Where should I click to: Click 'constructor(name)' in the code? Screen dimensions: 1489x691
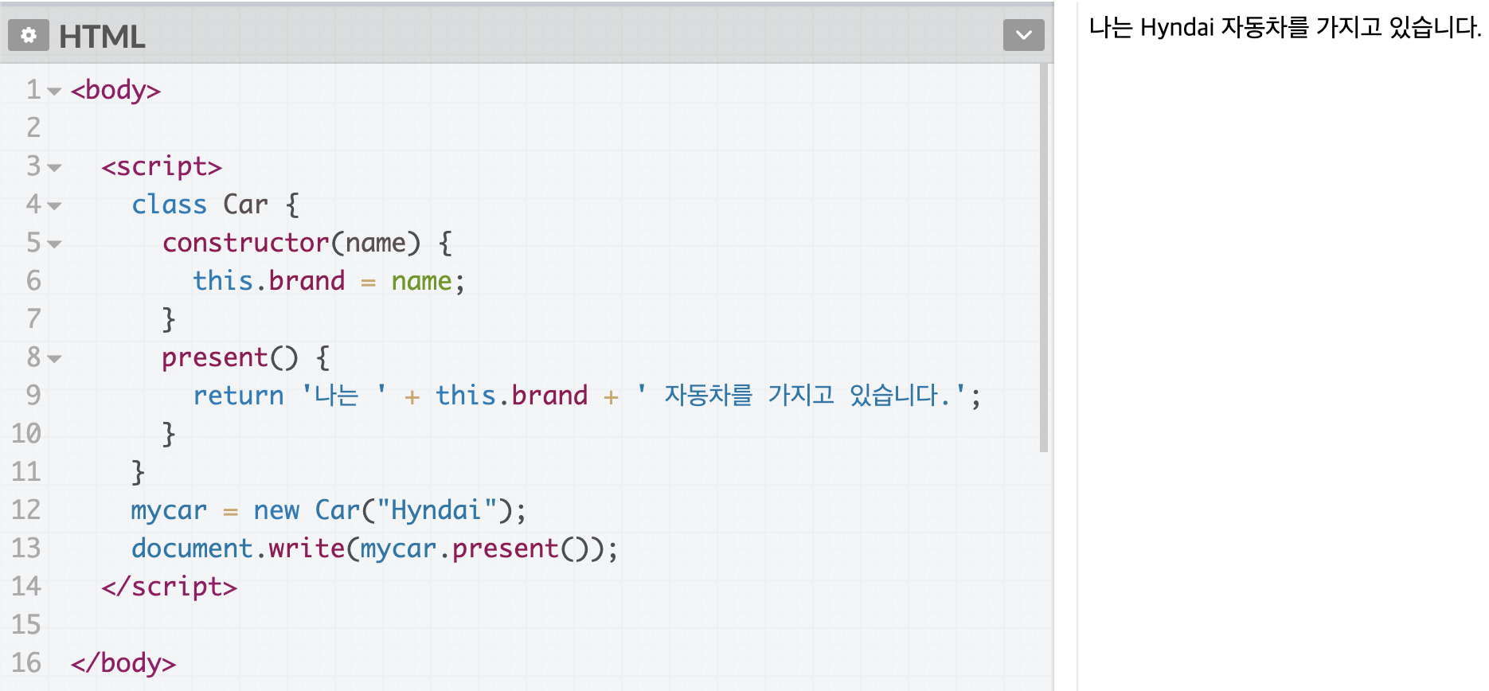point(291,243)
